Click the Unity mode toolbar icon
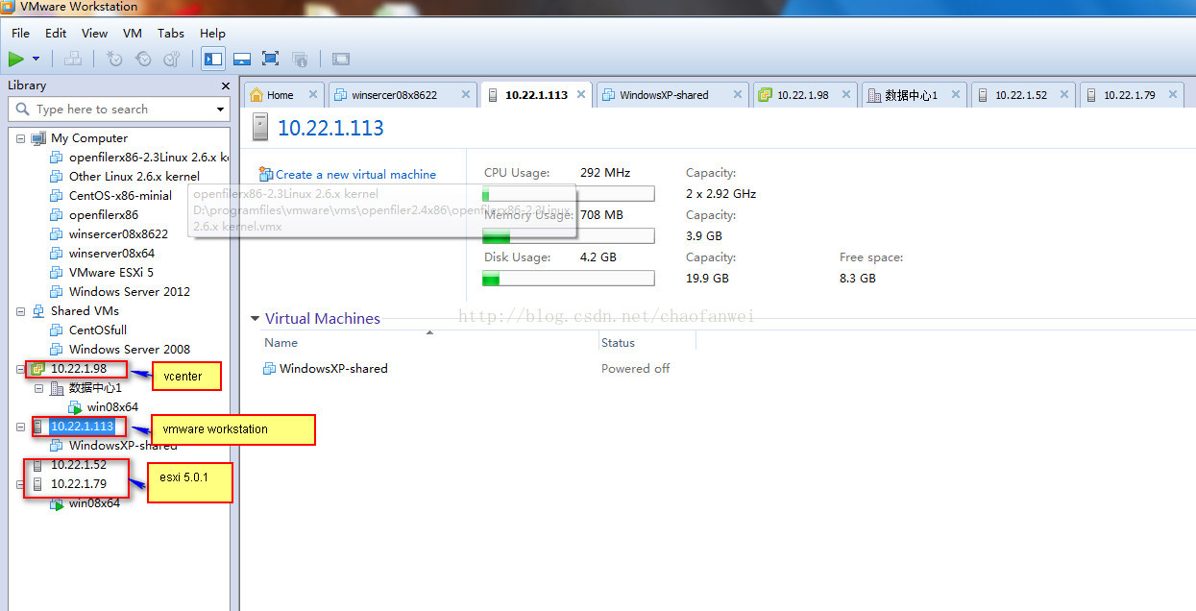Screen dimensions: 1196x611 [x=300, y=60]
